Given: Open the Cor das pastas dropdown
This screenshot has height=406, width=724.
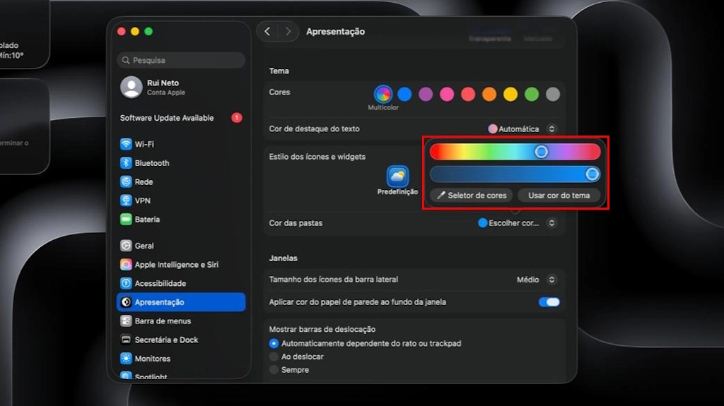Looking at the screenshot, I should (517, 223).
